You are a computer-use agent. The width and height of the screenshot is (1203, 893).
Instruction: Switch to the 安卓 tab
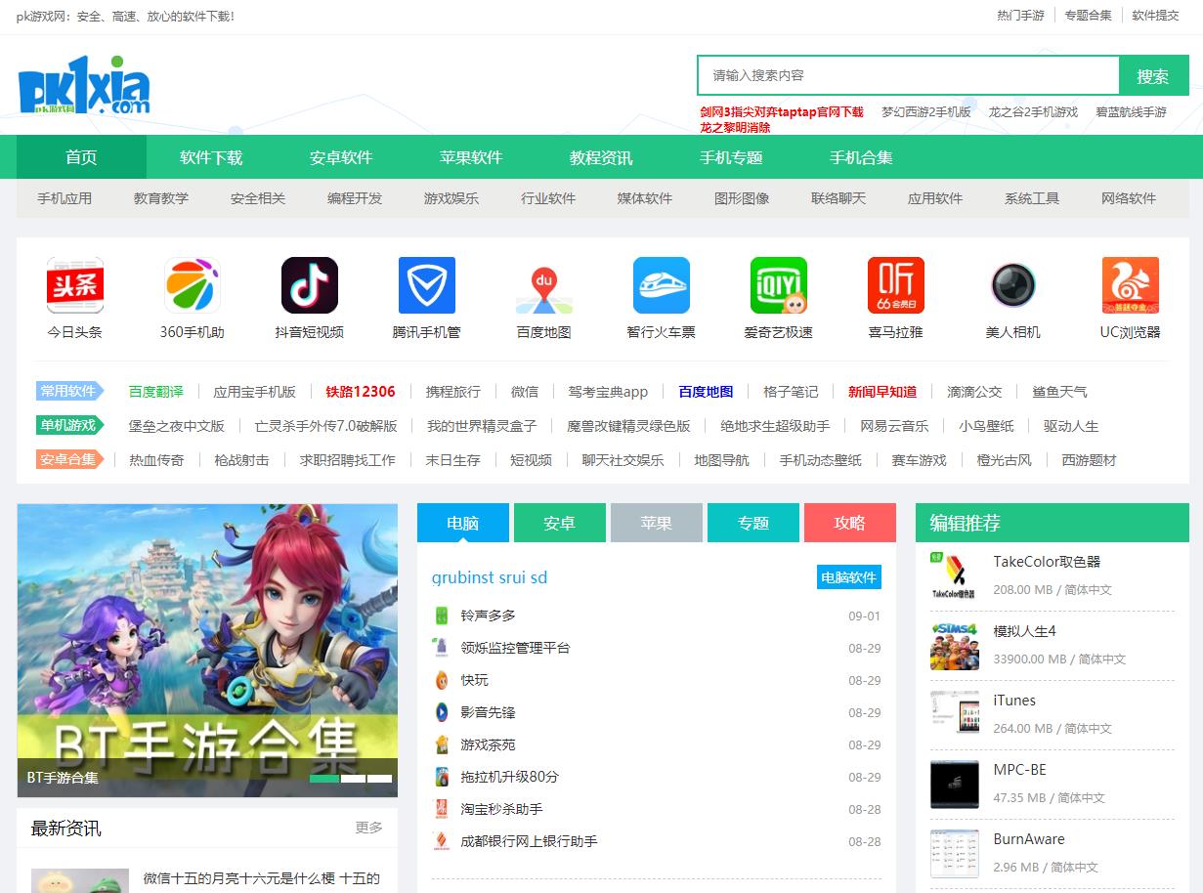click(x=559, y=523)
